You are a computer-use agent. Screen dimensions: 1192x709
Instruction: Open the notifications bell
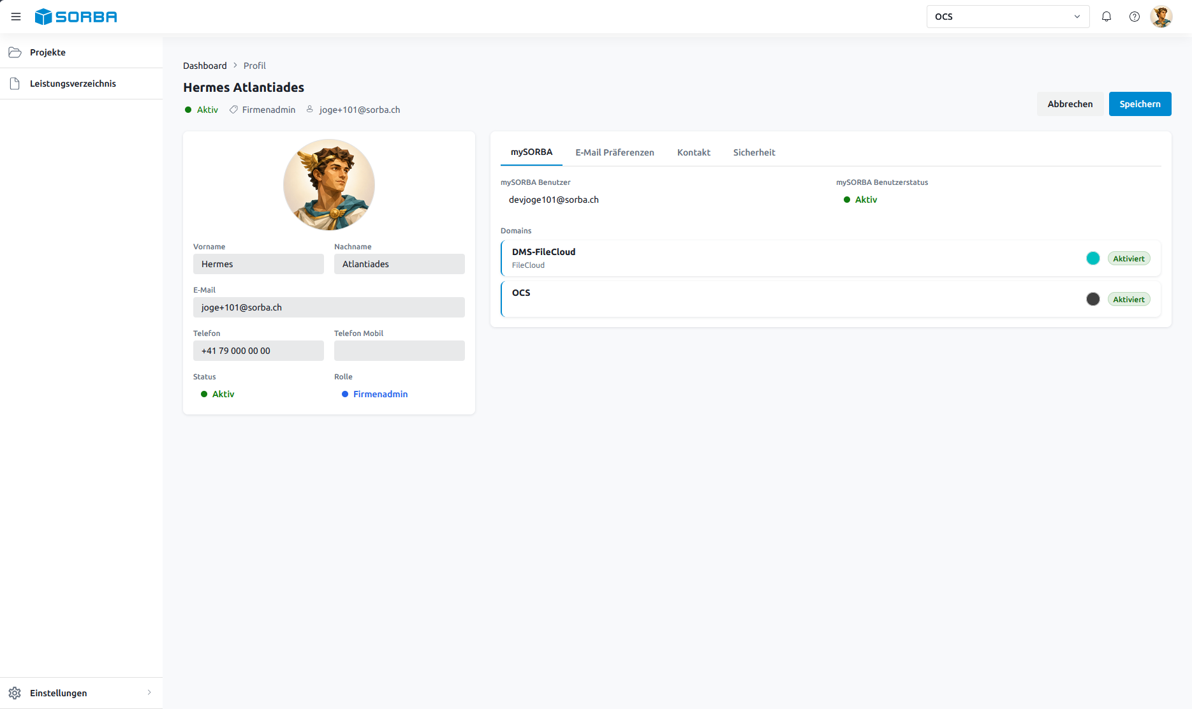pyautogui.click(x=1107, y=17)
